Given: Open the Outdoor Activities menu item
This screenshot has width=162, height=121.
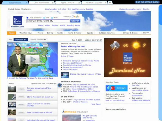Looking at the screenshot, I should [x=107, y=33].
